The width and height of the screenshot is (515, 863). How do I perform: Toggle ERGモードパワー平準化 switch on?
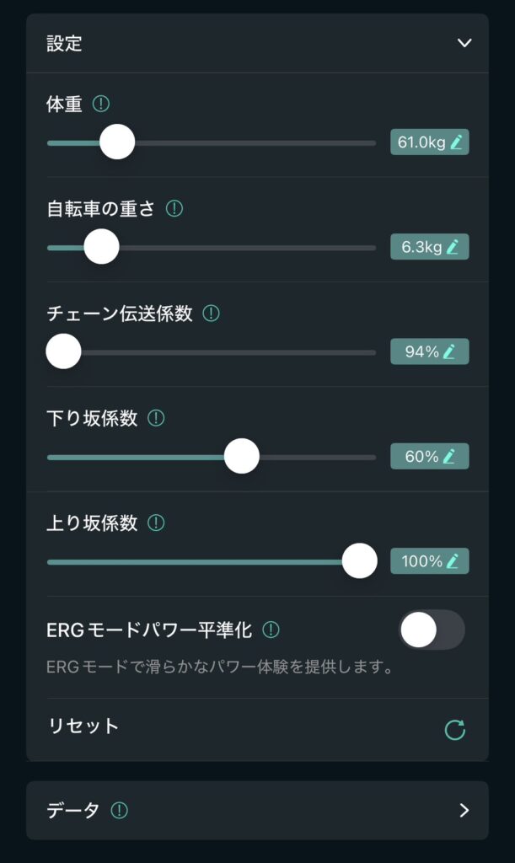click(432, 630)
